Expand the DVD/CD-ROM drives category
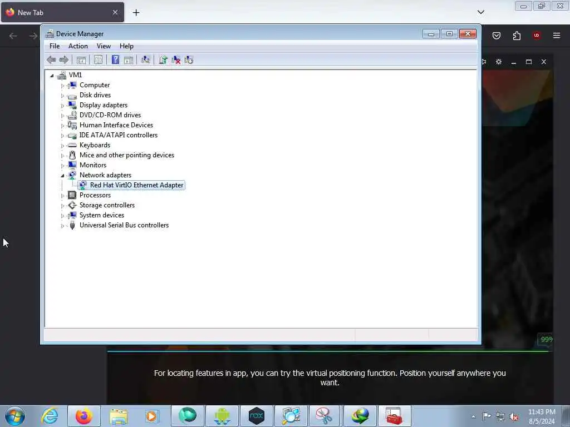570x427 pixels. point(62,116)
